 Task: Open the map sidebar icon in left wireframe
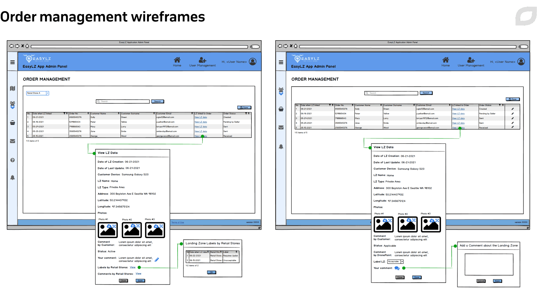(x=12, y=88)
